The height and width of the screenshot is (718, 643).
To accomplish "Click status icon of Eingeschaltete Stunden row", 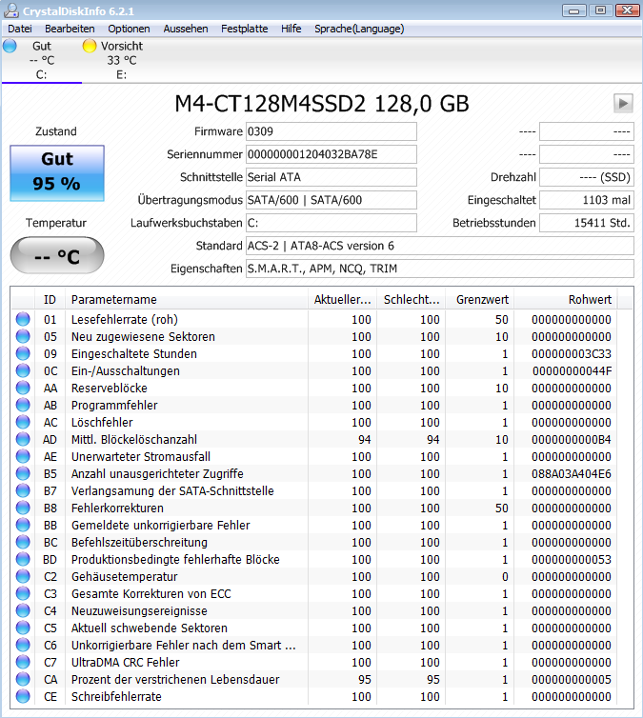I will [23, 353].
